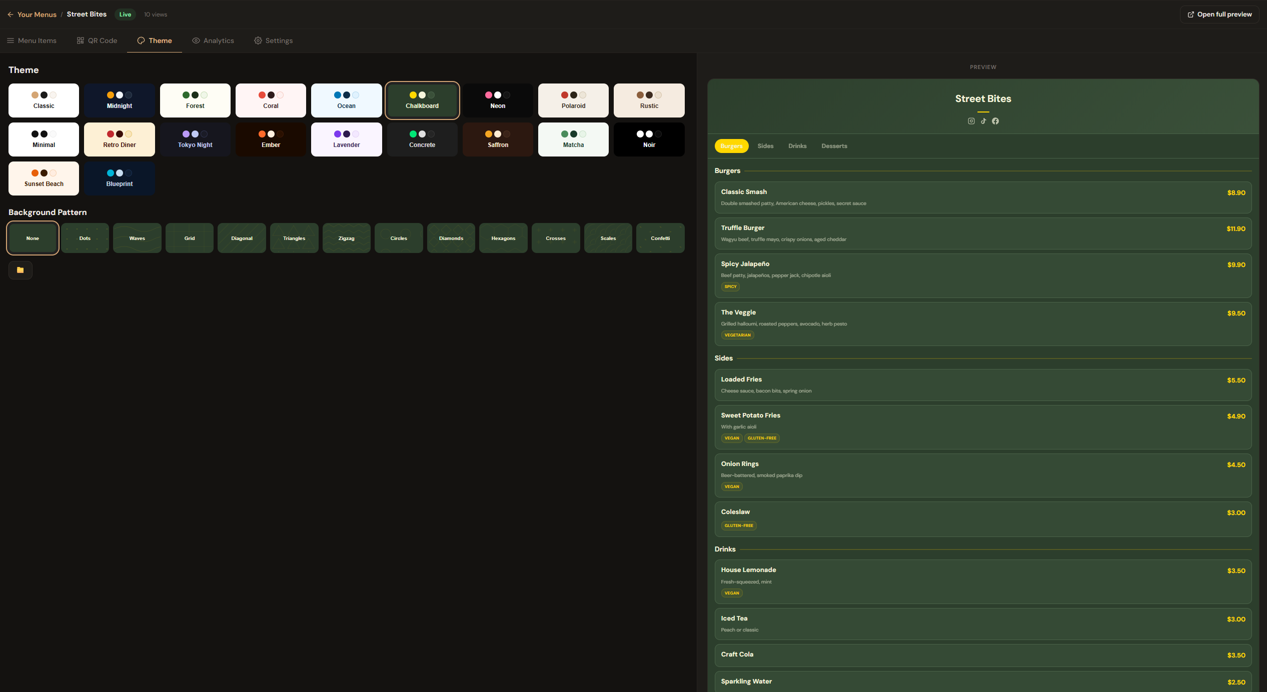Go back to Your Menus link
This screenshot has width=1267, height=692.
(37, 14)
